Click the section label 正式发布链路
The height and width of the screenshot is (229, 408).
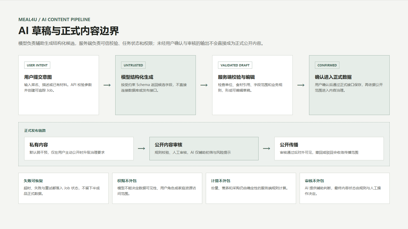tap(35, 131)
